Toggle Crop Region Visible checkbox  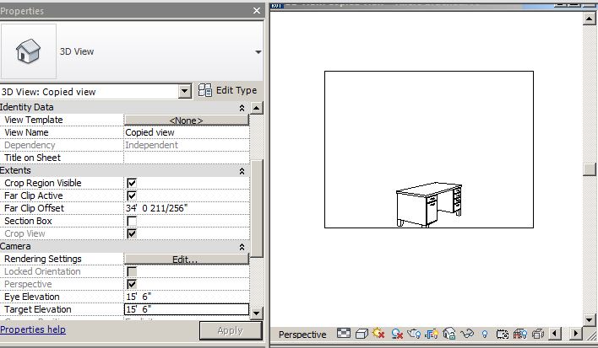point(132,183)
